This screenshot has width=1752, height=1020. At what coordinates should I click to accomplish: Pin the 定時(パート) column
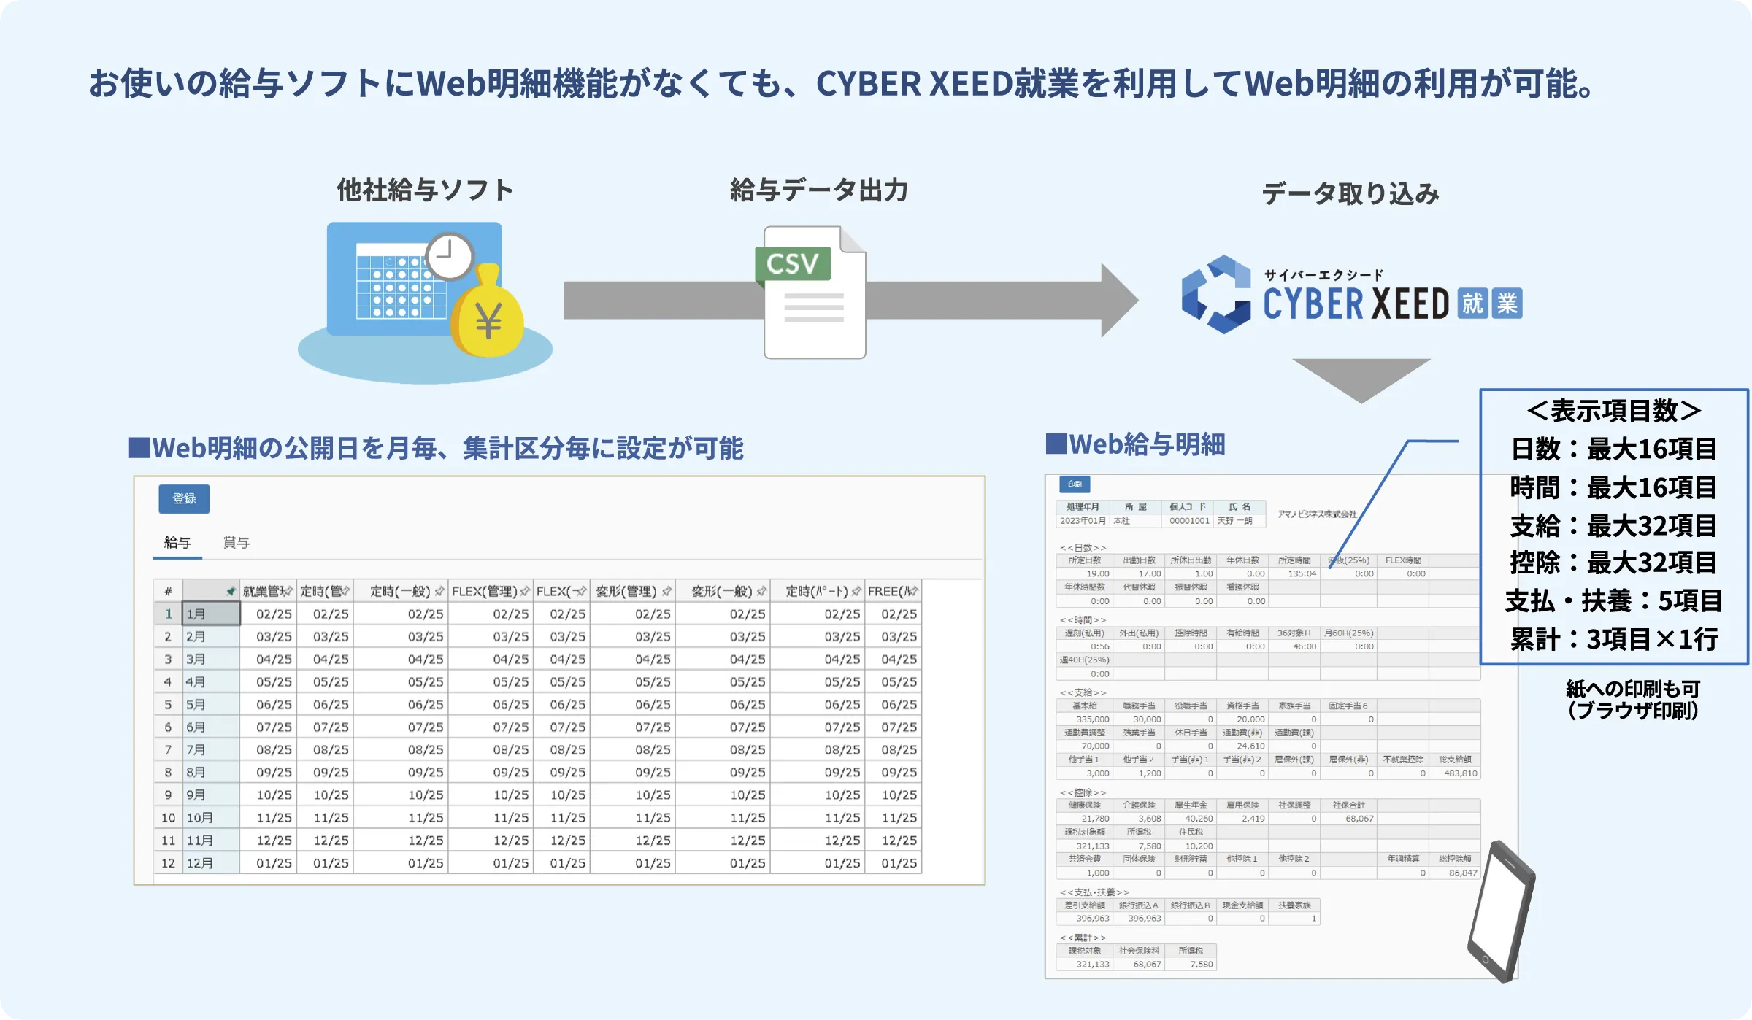pyautogui.click(x=856, y=591)
